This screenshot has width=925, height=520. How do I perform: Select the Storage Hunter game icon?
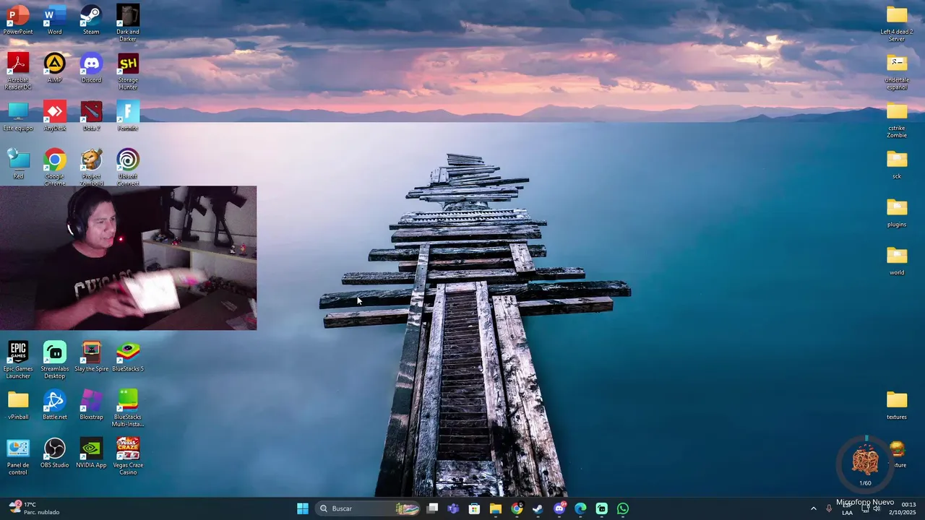tap(128, 71)
